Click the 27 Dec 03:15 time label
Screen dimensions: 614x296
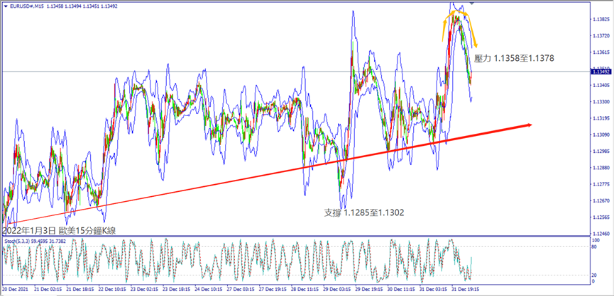coord(239,290)
